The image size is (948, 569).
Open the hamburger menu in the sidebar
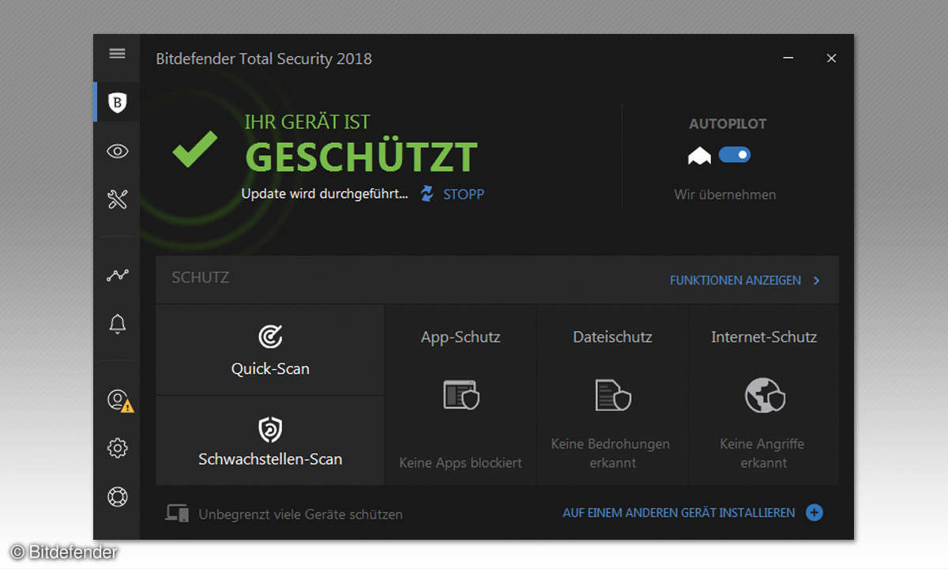117,54
